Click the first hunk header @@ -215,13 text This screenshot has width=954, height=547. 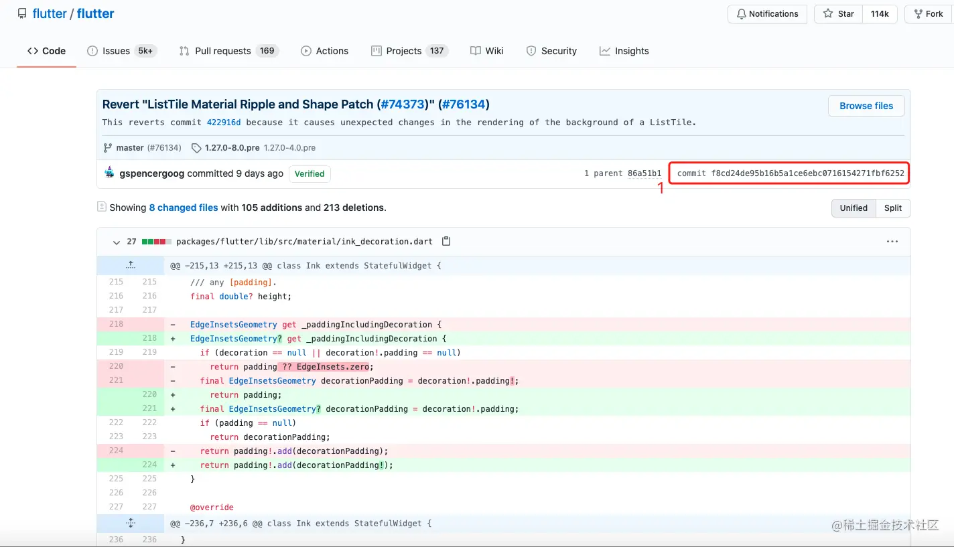(305, 266)
